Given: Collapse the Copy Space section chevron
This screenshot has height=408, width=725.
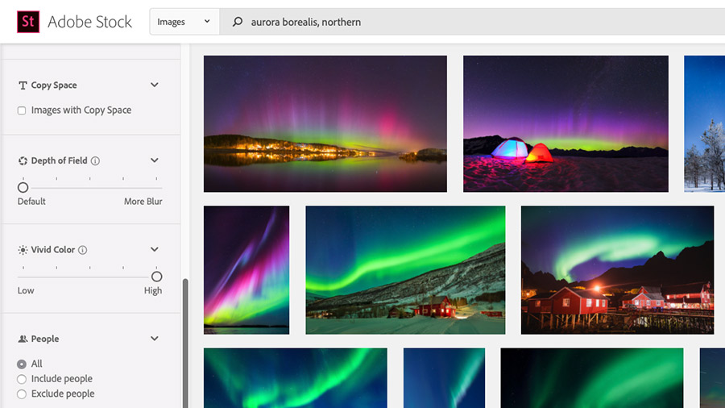Looking at the screenshot, I should [x=155, y=85].
